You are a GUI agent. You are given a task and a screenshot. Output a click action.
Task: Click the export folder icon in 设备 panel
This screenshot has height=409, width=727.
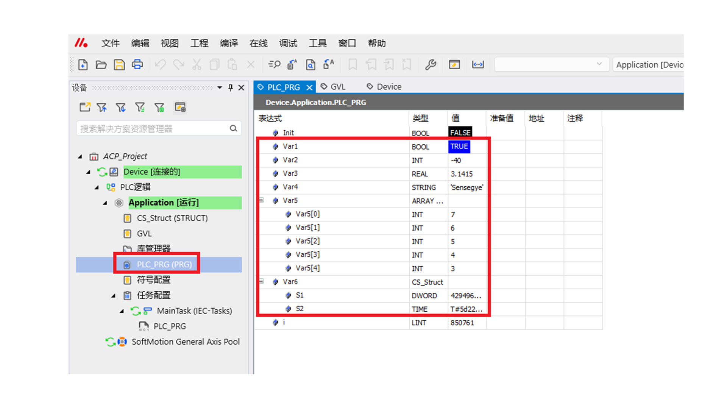click(85, 108)
